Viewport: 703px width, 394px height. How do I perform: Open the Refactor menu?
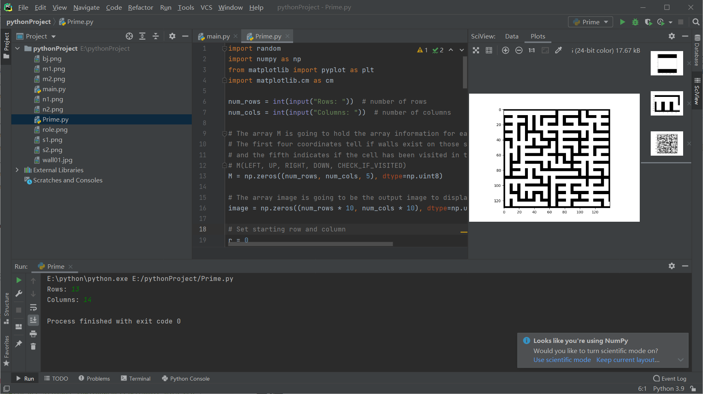coord(141,7)
